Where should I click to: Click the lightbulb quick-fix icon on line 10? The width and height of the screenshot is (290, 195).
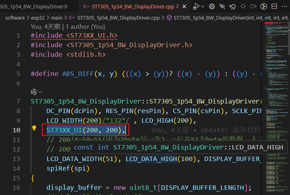coord(35,129)
